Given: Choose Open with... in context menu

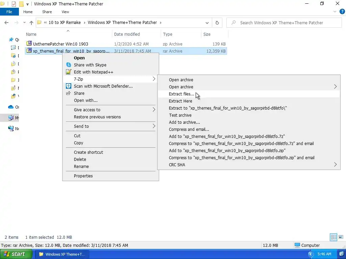Looking at the screenshot, I should click(x=110, y=100).
